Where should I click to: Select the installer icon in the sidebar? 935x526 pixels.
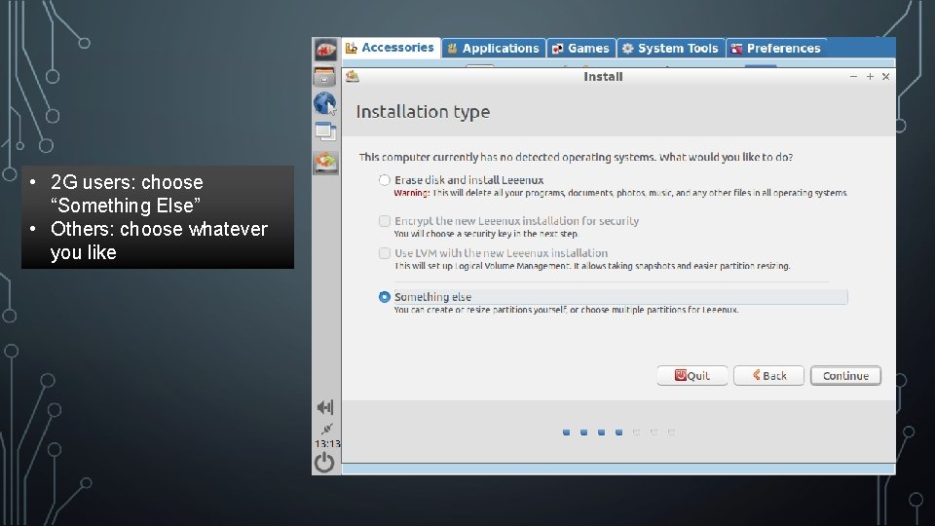point(325,163)
